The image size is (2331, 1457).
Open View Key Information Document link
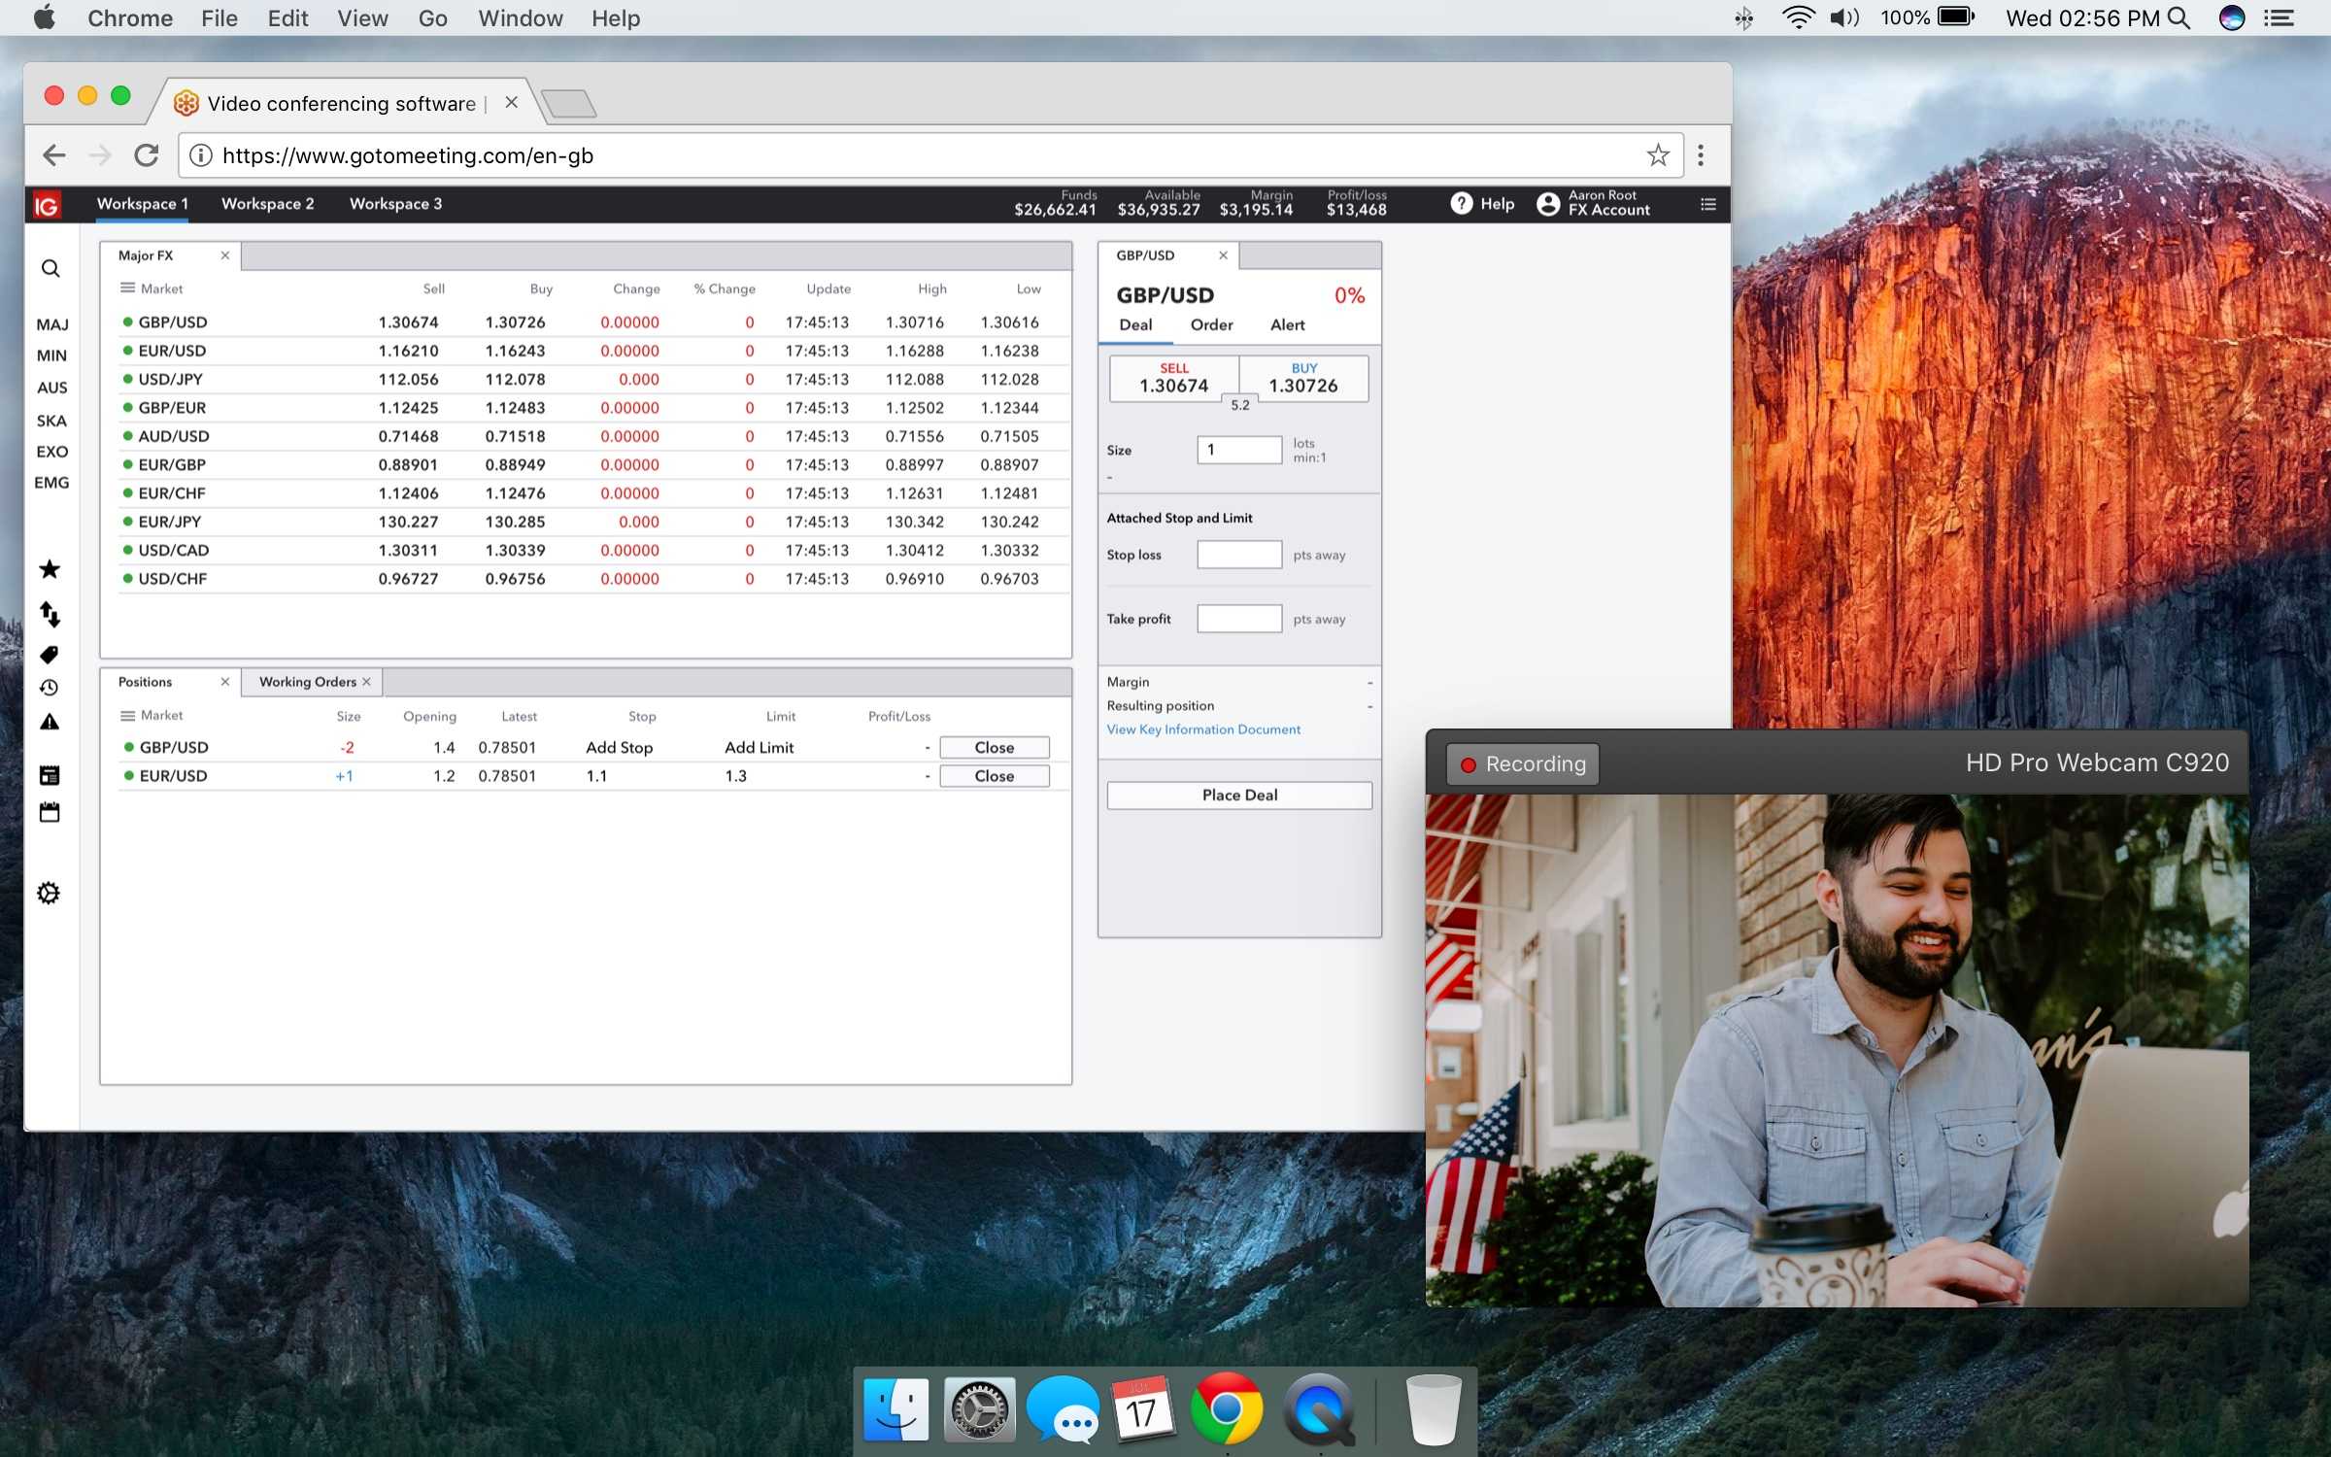(1202, 729)
